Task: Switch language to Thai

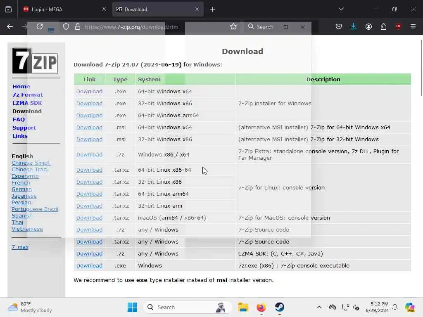Action: 17,222
